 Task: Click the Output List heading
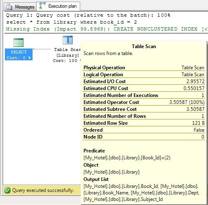pos(96,179)
